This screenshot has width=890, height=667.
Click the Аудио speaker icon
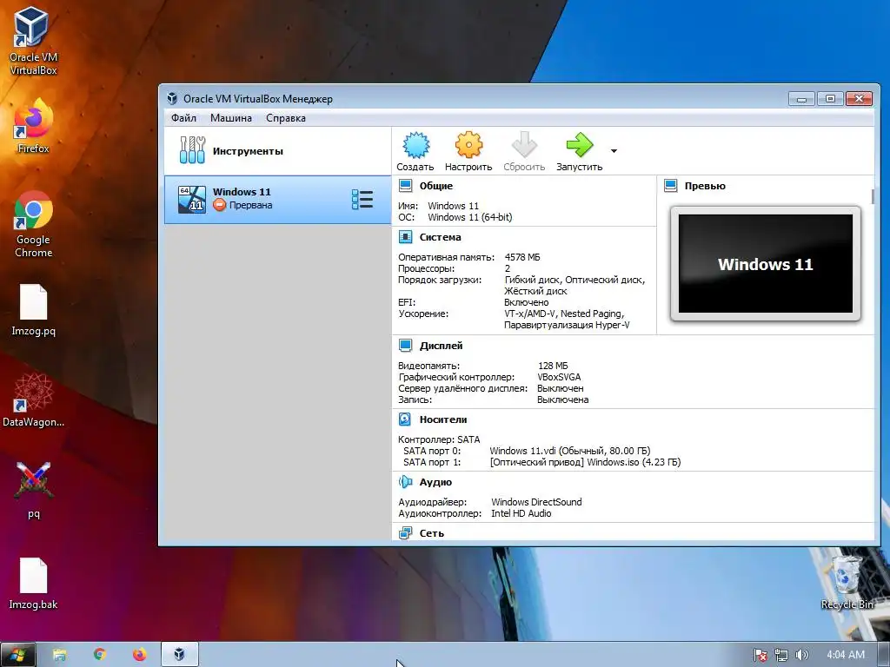[x=405, y=481]
